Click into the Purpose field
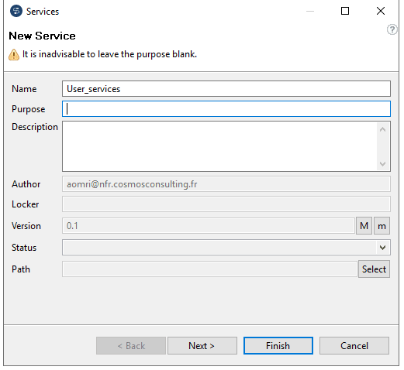This screenshot has height=370, width=404. coord(226,109)
